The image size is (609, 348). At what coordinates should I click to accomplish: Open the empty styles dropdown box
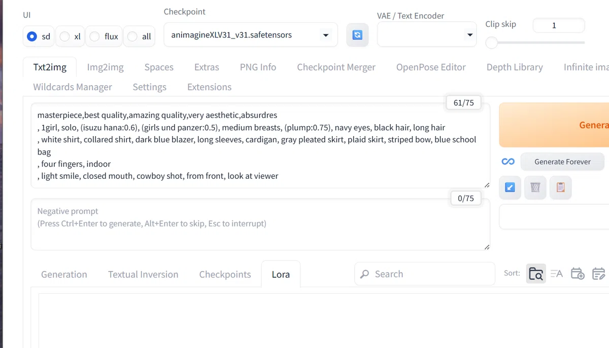(554, 217)
